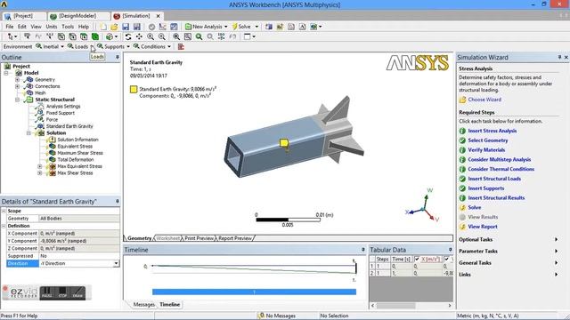570x320 pixels.
Task: Select Total Deformation in the outline
Action: 75,160
